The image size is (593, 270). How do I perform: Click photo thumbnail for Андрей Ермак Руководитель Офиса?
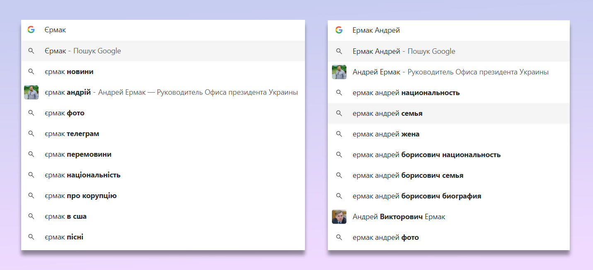pos(339,72)
